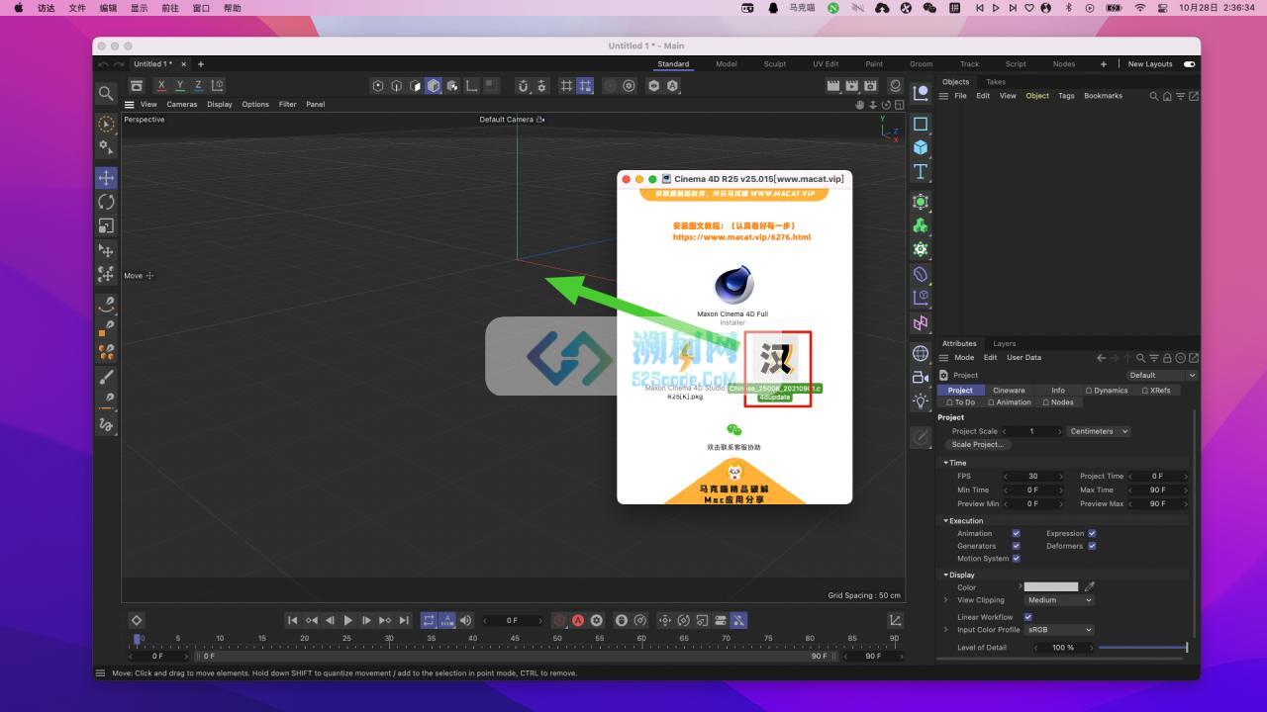Toggle Autokeying red A button
Screen dimensions: 1267x712
click(x=578, y=620)
